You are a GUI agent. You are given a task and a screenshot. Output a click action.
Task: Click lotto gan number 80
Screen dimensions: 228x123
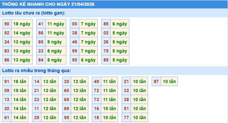coord(41,42)
